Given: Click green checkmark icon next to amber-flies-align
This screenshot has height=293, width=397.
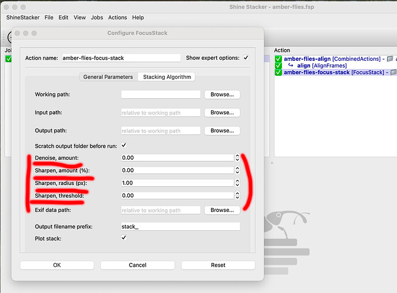Looking at the screenshot, I should (278, 59).
